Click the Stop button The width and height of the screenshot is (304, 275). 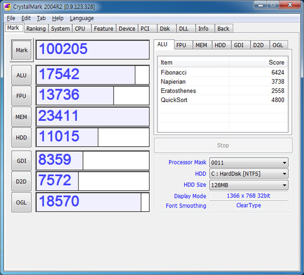pos(223,145)
